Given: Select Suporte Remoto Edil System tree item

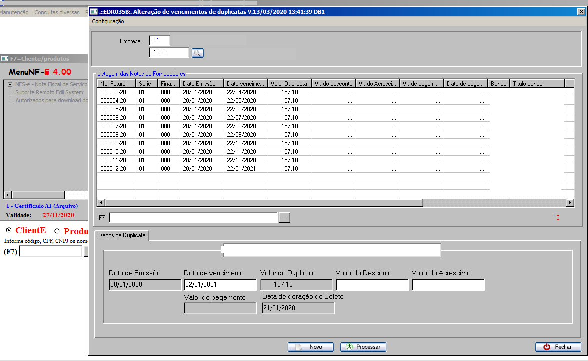Looking at the screenshot, I should click(49, 92).
